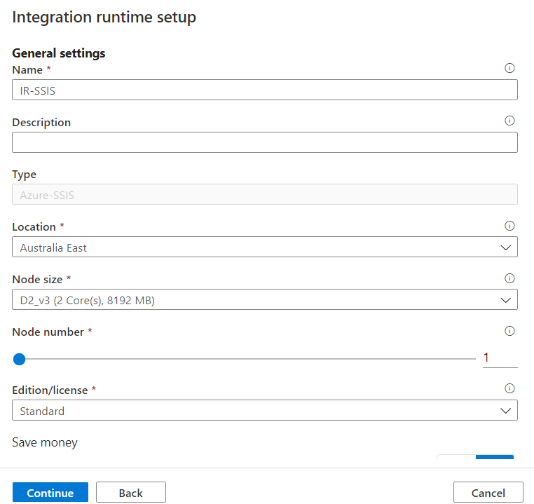Expand the Location dropdown showing Australia East
Screen dimensions: 534x504
(x=265, y=247)
